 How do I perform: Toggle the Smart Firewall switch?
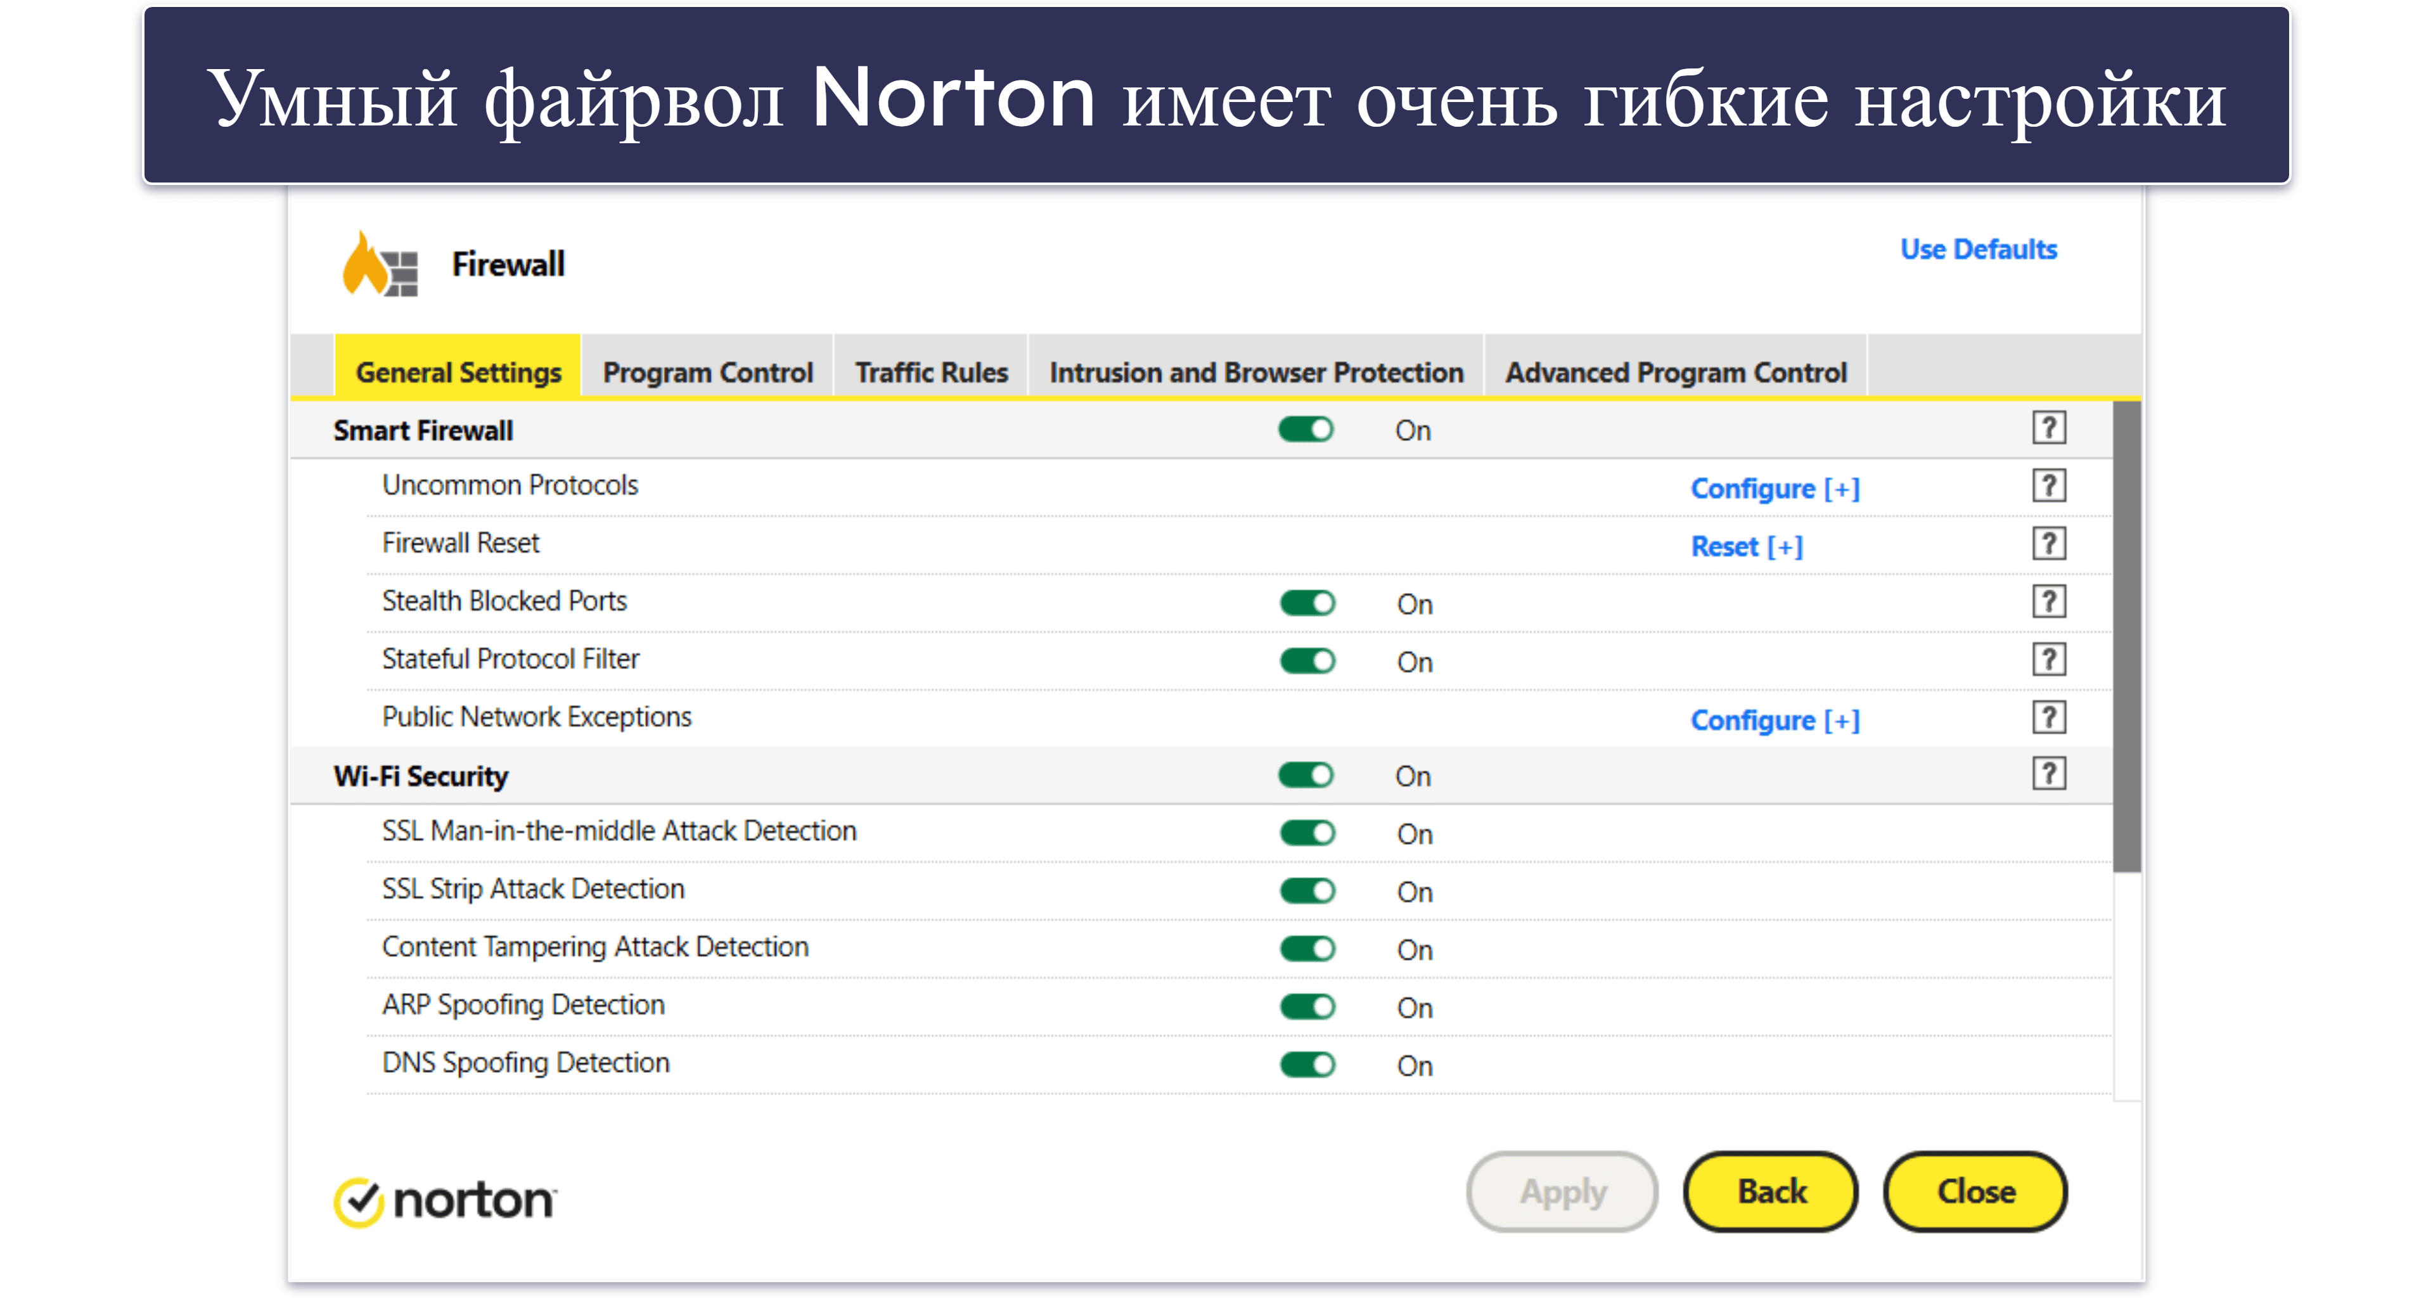pyautogui.click(x=1306, y=430)
